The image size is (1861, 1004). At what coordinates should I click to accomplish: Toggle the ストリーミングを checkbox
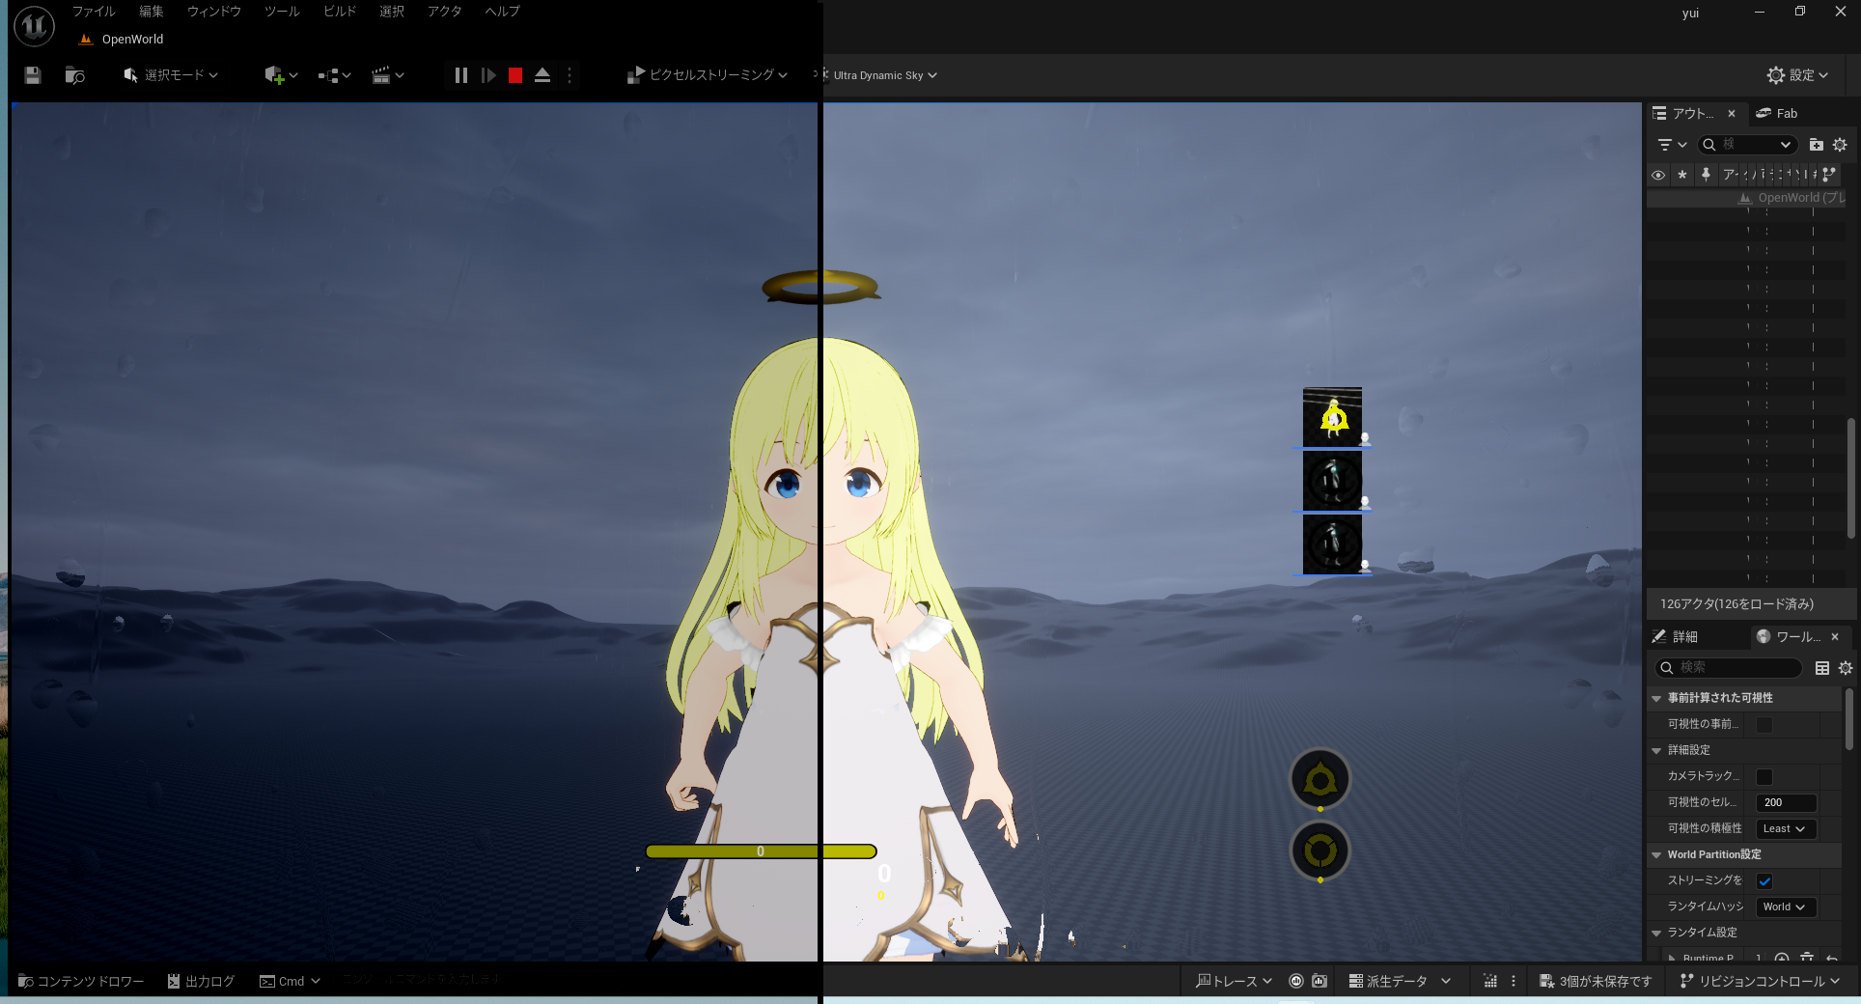1764,881
